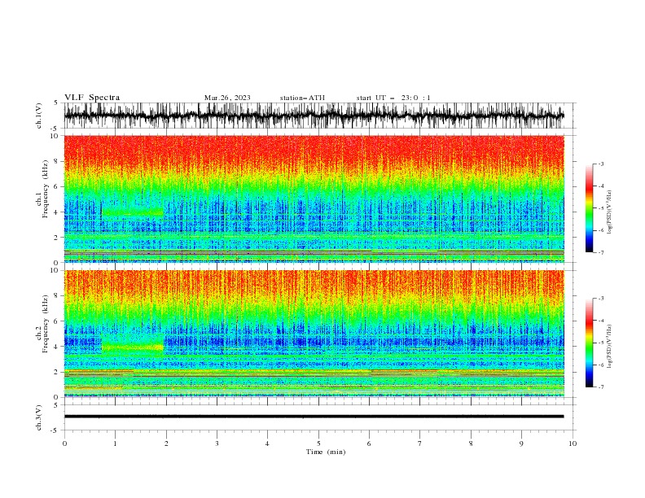Click the "10" tick label on the time axis
The image size is (645, 498).
click(x=573, y=443)
